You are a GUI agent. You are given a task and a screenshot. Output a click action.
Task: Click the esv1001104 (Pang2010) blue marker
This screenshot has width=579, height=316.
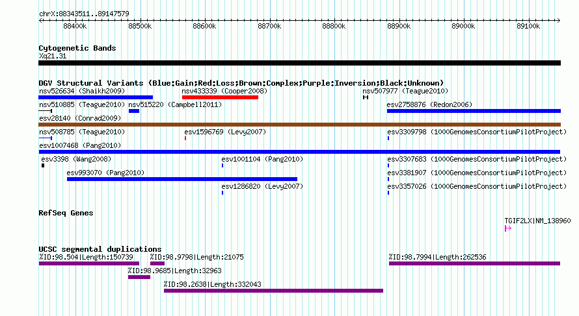222,165
